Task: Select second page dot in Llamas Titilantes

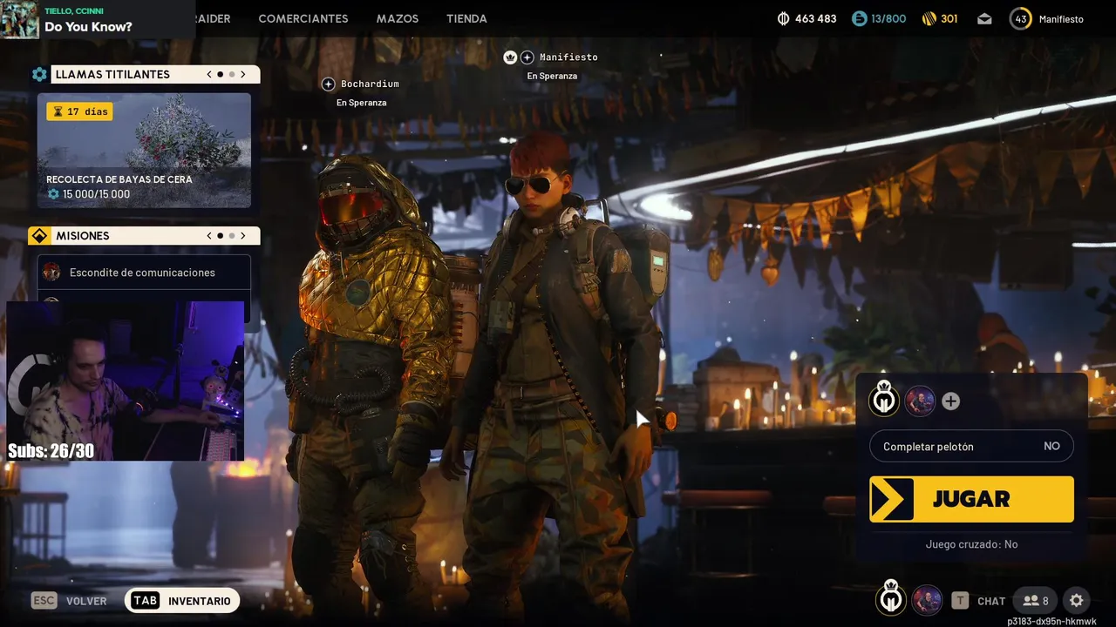Action: click(x=231, y=75)
